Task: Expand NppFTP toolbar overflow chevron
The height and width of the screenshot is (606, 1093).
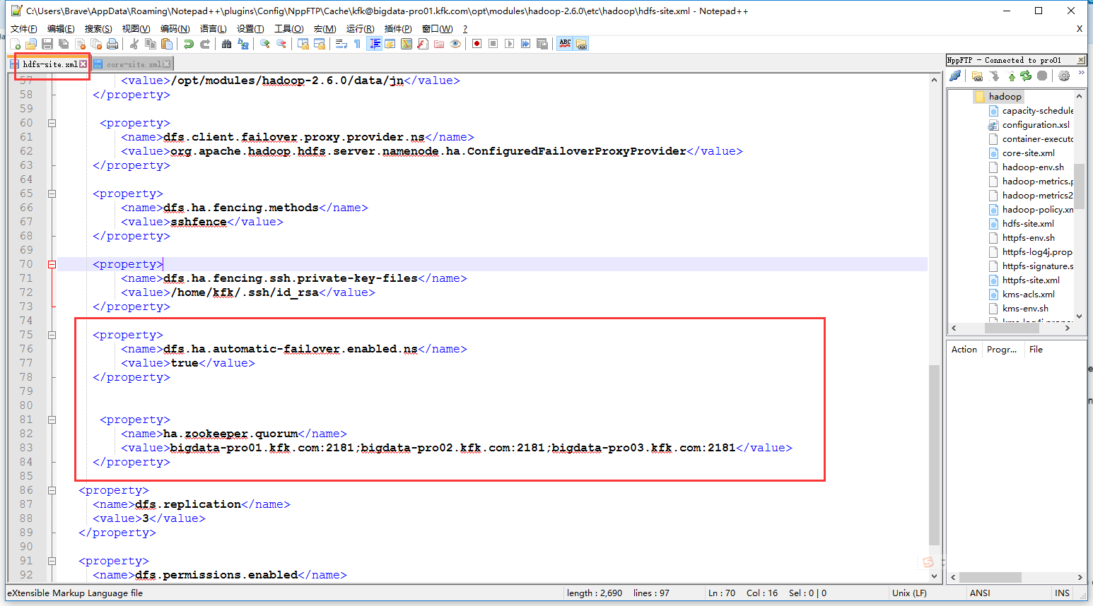Action: (x=1081, y=73)
